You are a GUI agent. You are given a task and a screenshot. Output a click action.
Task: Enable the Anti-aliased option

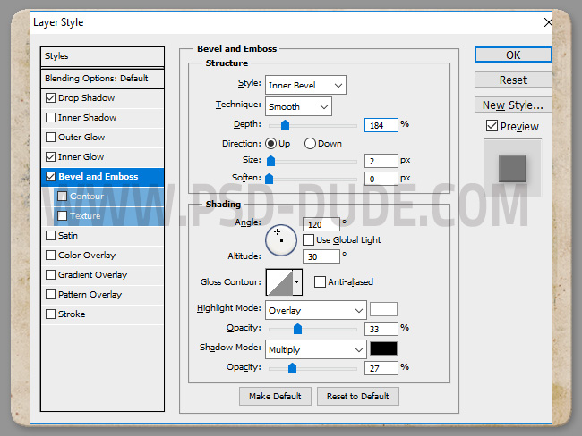pyautogui.click(x=321, y=282)
